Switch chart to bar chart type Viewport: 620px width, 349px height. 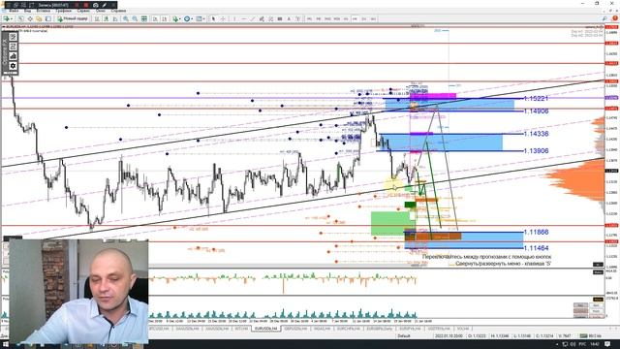coord(97,18)
